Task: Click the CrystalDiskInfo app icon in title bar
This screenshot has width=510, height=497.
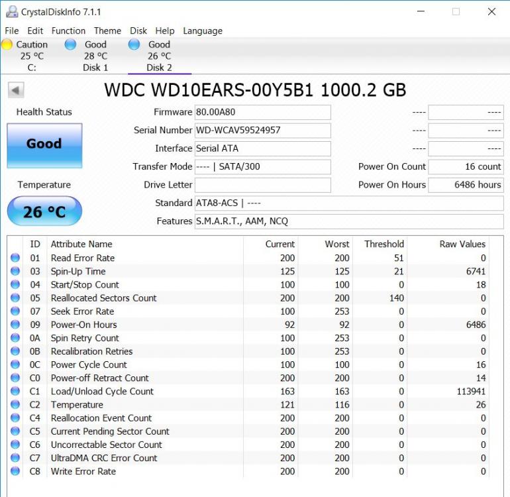Action: [12, 12]
